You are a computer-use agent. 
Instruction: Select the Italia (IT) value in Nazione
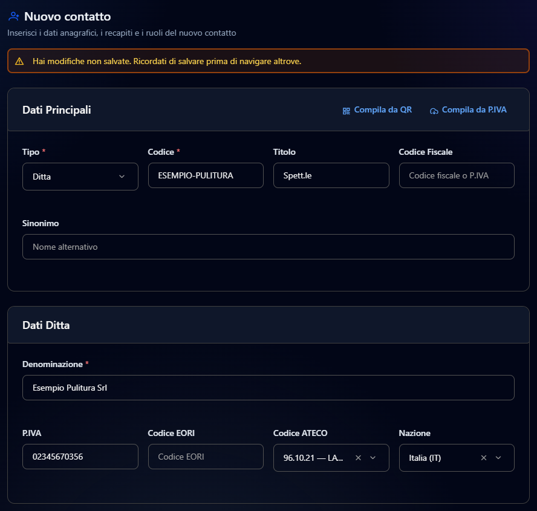tap(425, 458)
